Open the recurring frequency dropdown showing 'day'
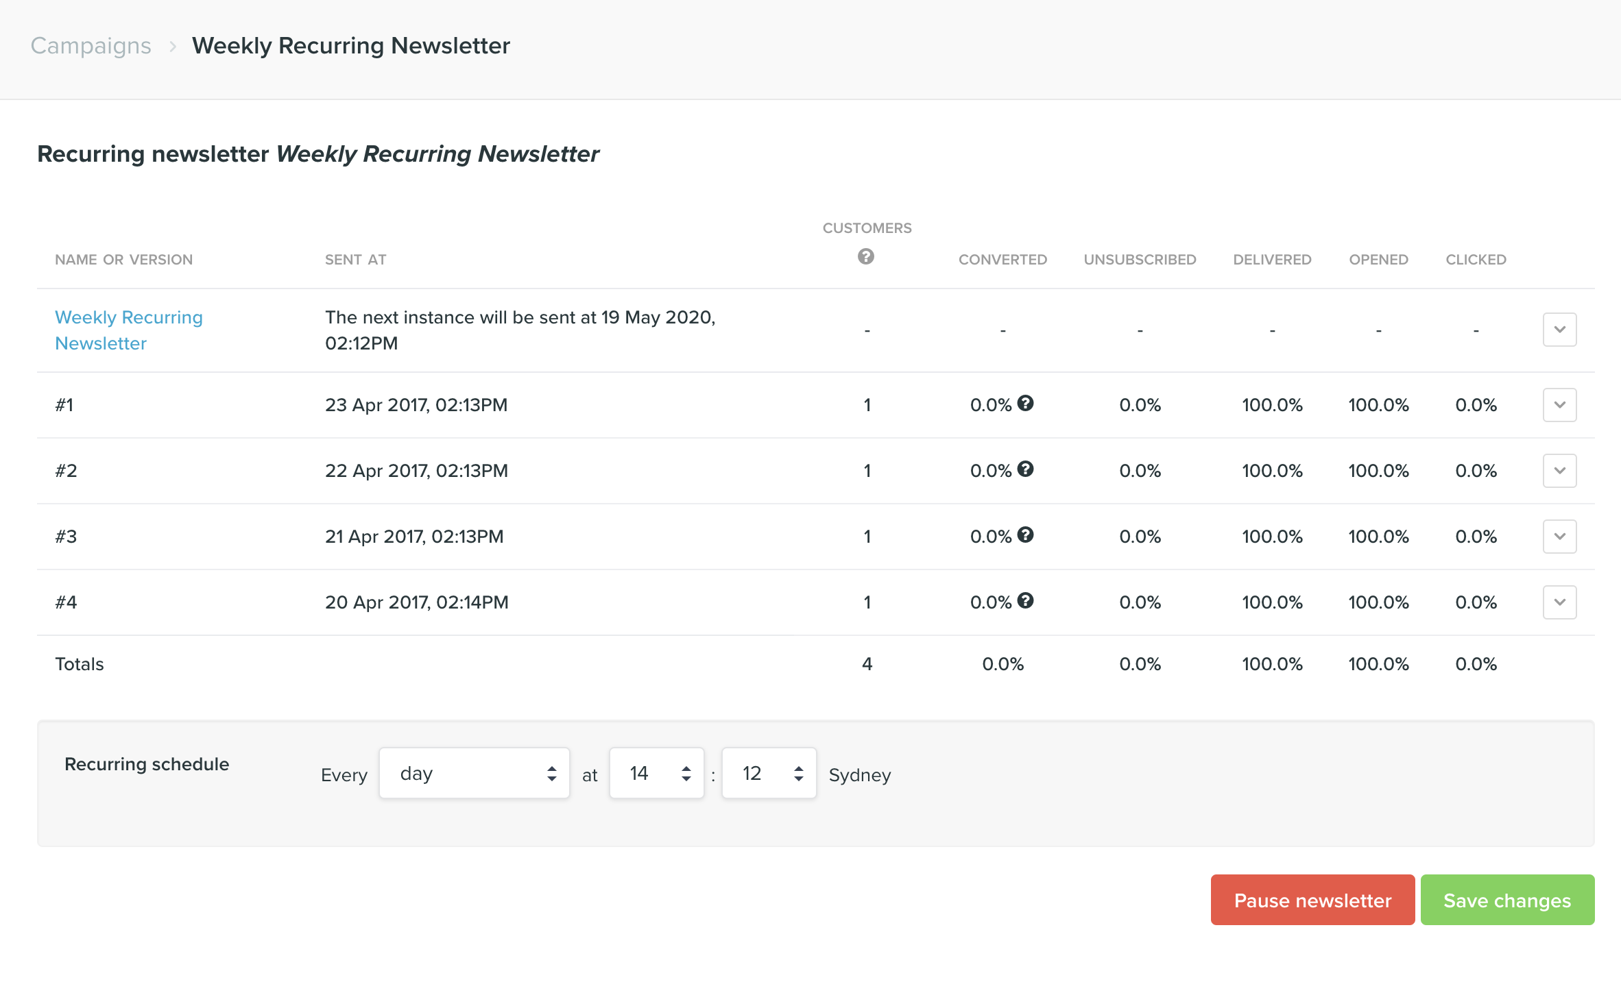The width and height of the screenshot is (1621, 1006). [x=474, y=773]
